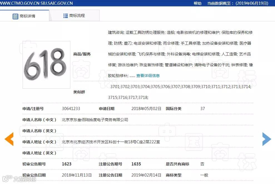Click the trademark type value 一般

coord(204,175)
